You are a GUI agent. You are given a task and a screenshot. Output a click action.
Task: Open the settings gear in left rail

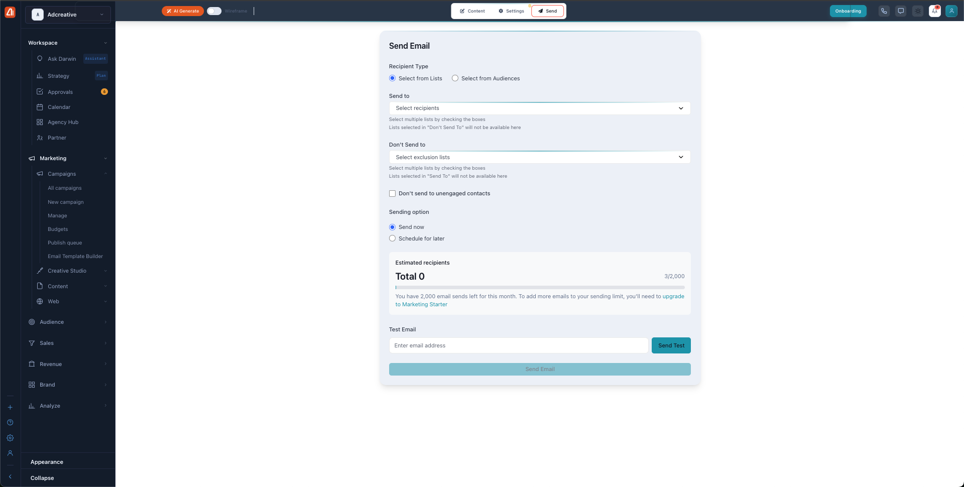[10, 438]
